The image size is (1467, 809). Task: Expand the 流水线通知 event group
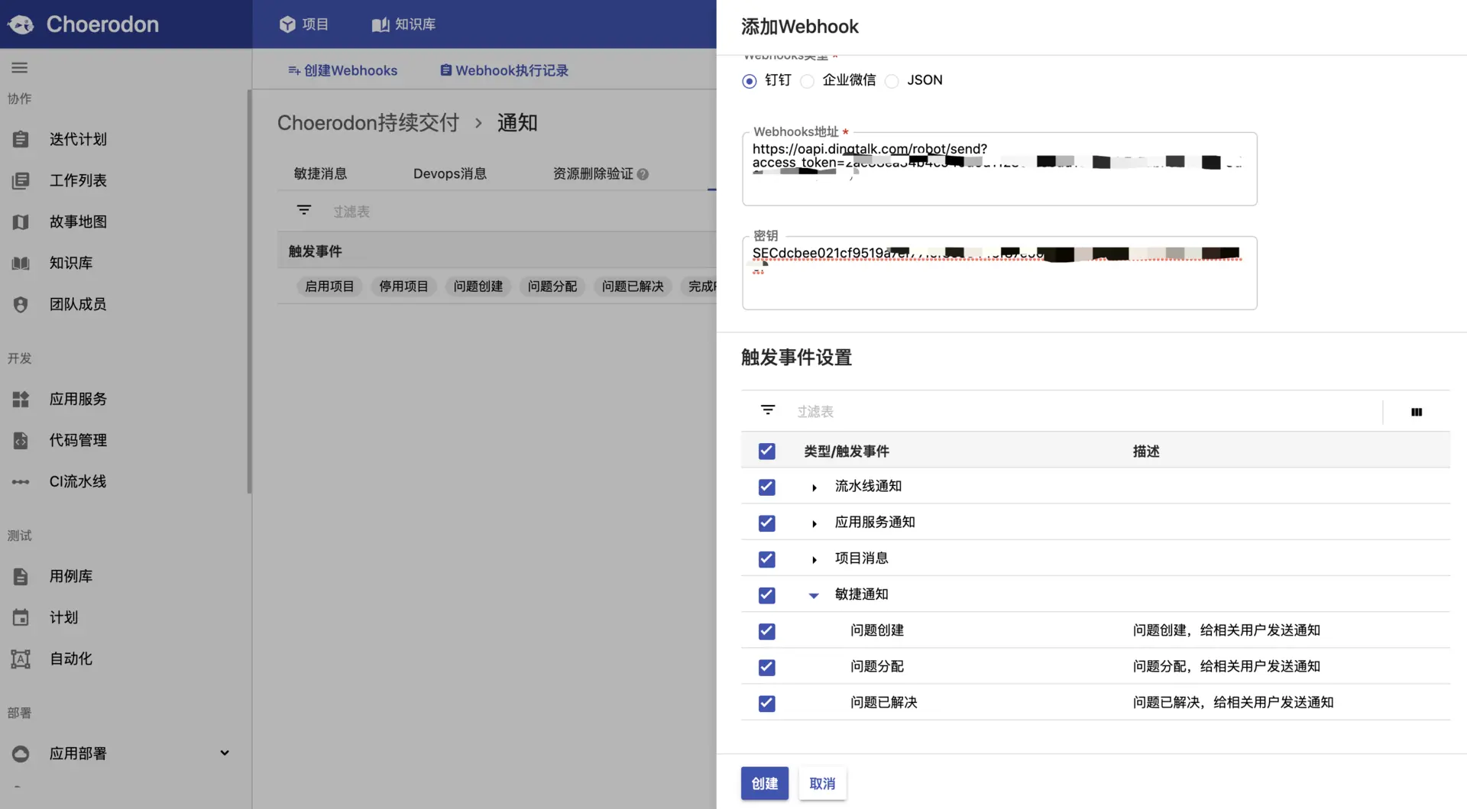[813, 487]
